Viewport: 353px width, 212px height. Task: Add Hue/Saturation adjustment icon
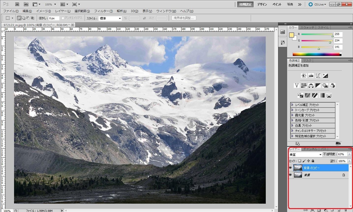tap(304, 86)
